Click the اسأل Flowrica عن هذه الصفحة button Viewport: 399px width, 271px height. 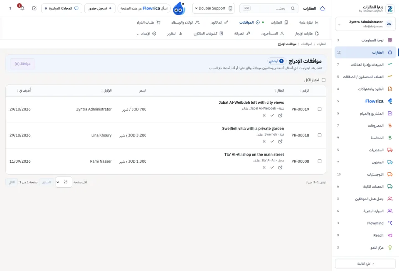click(x=144, y=8)
